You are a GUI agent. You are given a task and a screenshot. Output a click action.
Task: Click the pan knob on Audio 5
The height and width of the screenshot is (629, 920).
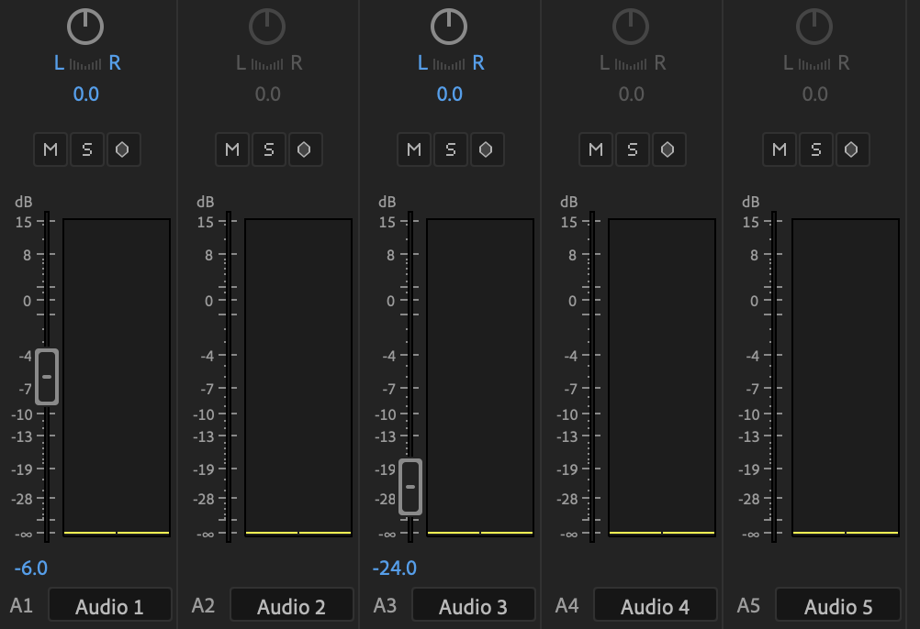point(813,26)
